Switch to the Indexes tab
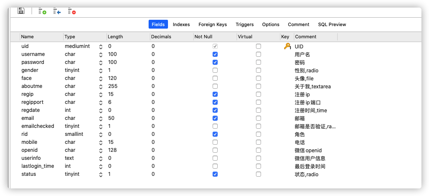 click(181, 24)
